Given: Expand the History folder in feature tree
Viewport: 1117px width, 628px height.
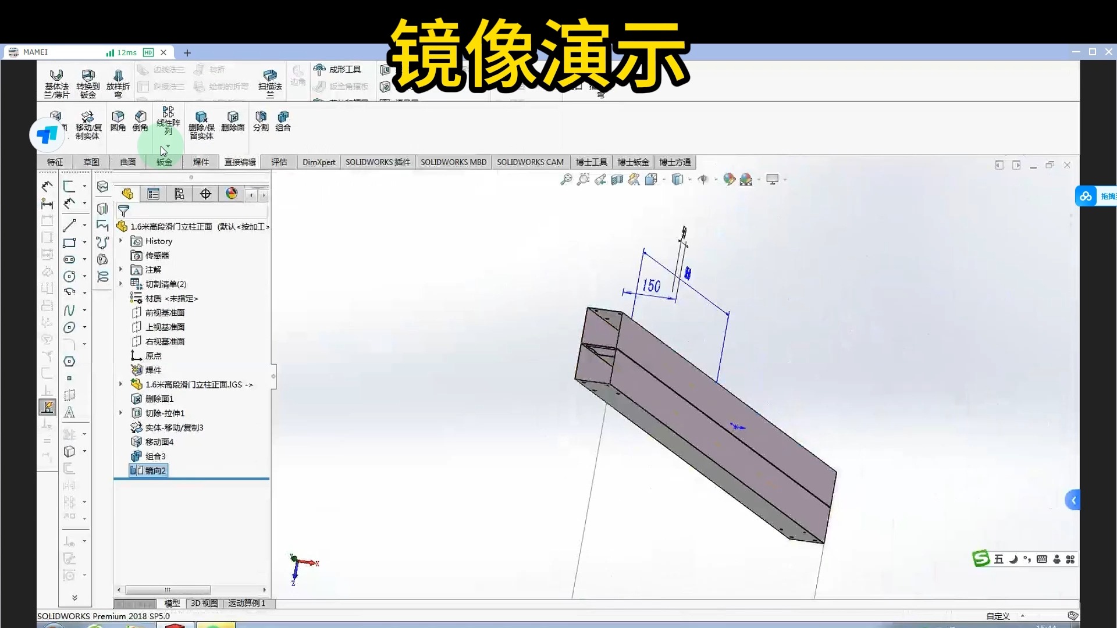Looking at the screenshot, I should pos(120,241).
